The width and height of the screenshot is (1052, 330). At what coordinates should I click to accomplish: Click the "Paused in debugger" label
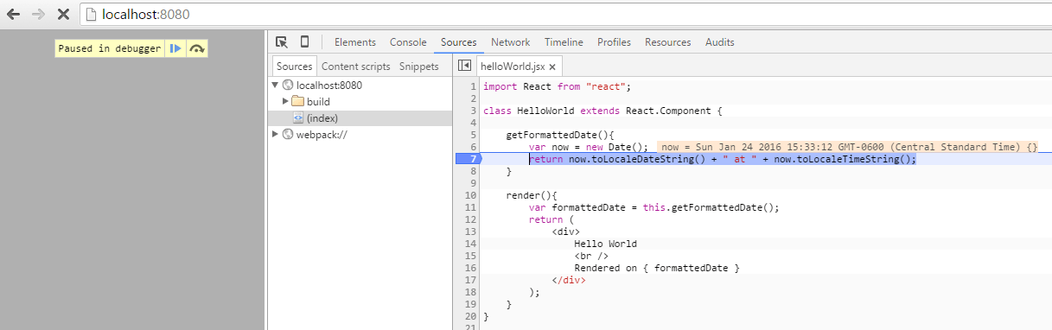click(x=110, y=48)
